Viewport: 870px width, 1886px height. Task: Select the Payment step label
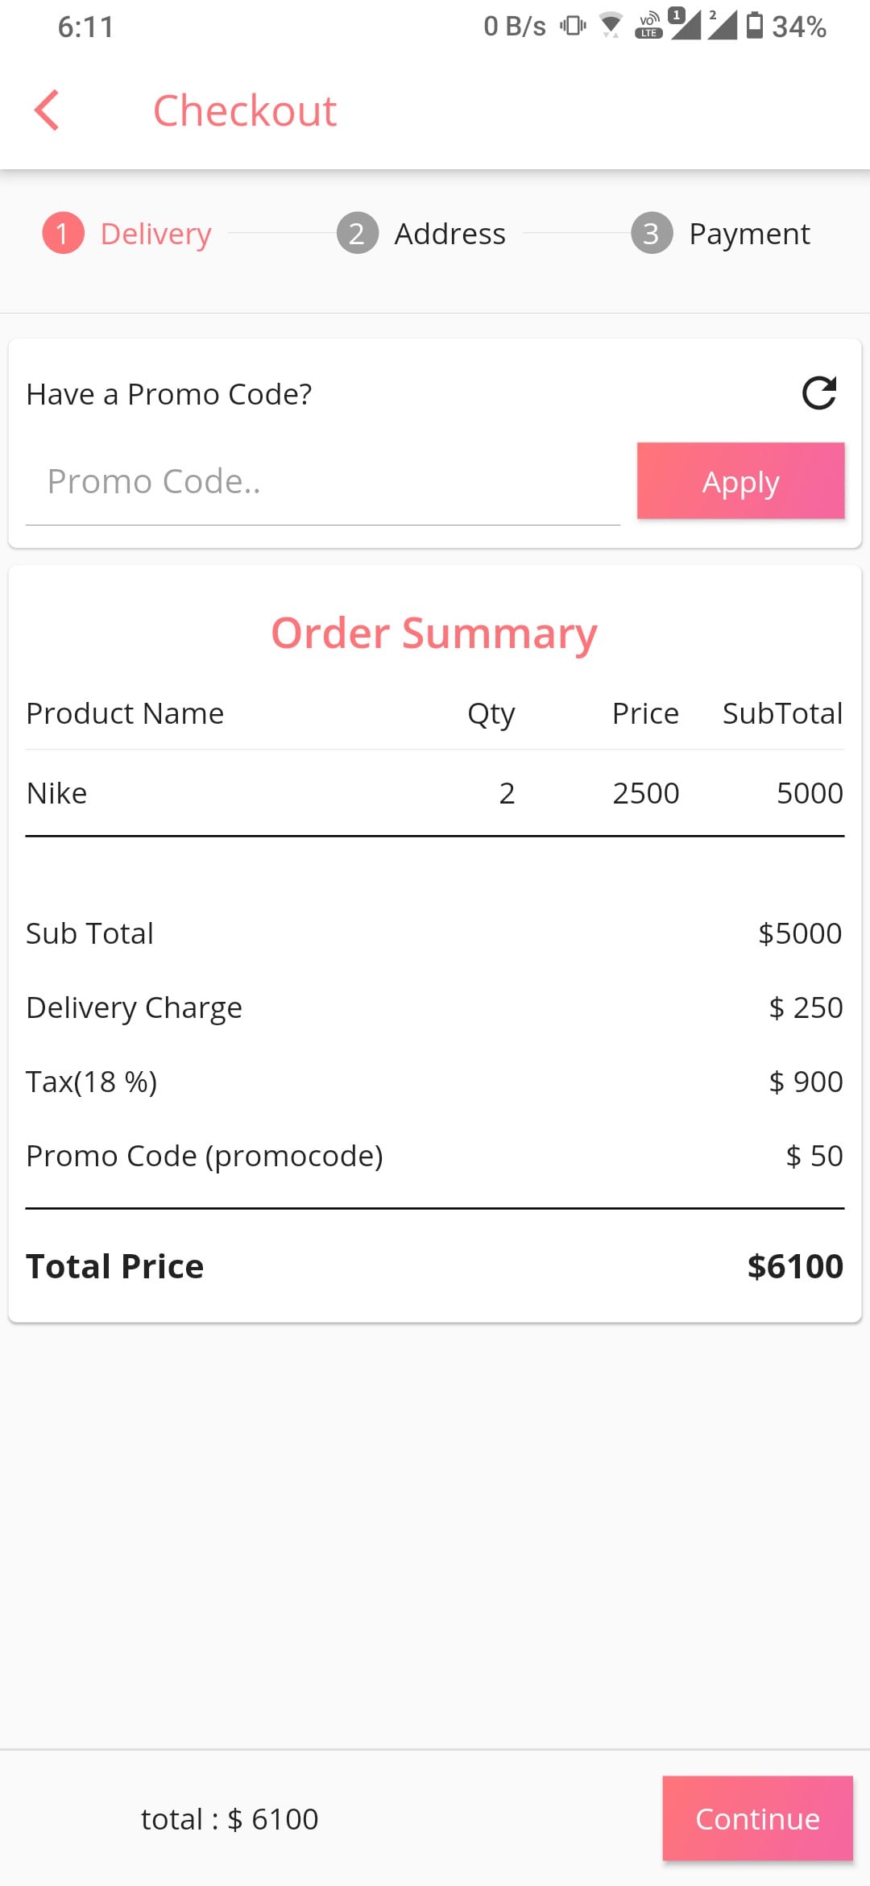tap(749, 234)
